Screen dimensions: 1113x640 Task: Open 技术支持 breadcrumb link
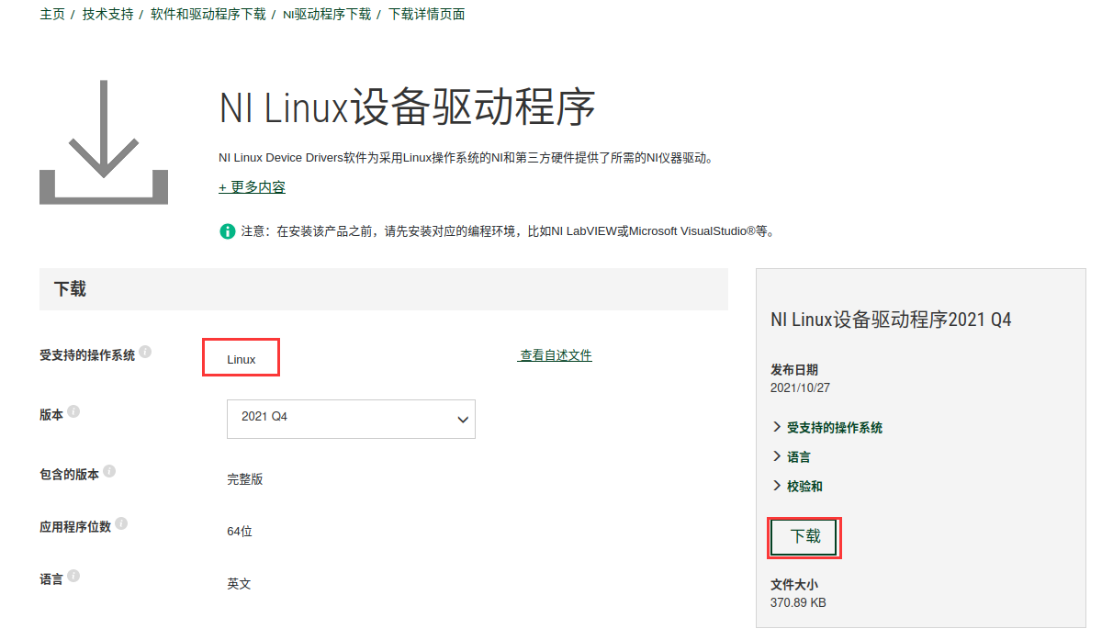point(107,15)
